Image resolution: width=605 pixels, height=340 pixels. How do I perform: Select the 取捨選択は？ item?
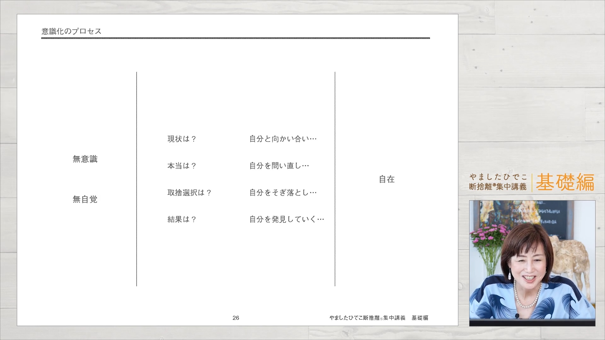[x=189, y=192]
